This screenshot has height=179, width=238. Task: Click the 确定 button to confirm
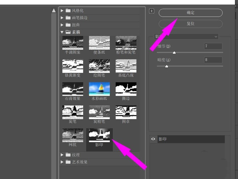point(190,13)
